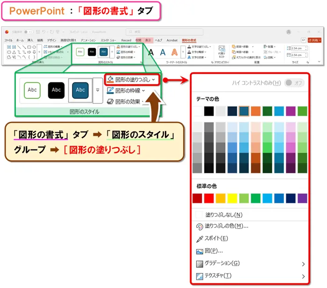Open the 図形の書式 tab
This screenshot has height=288, width=327.
click(x=189, y=40)
